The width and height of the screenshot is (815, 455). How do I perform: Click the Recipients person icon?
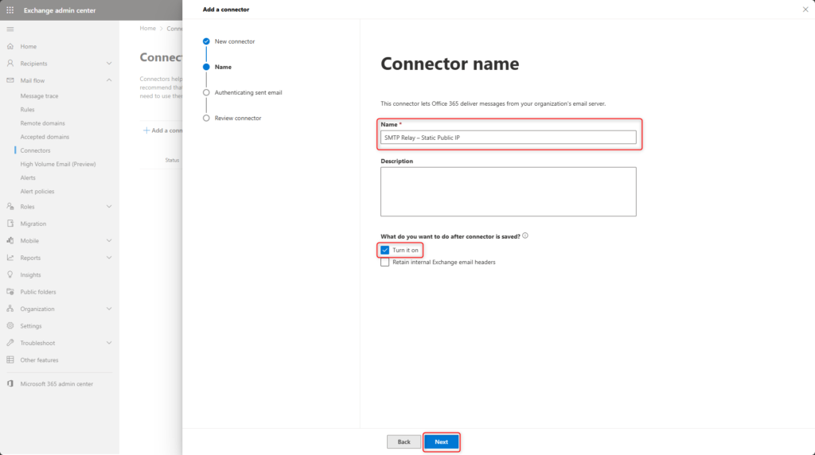[10, 64]
